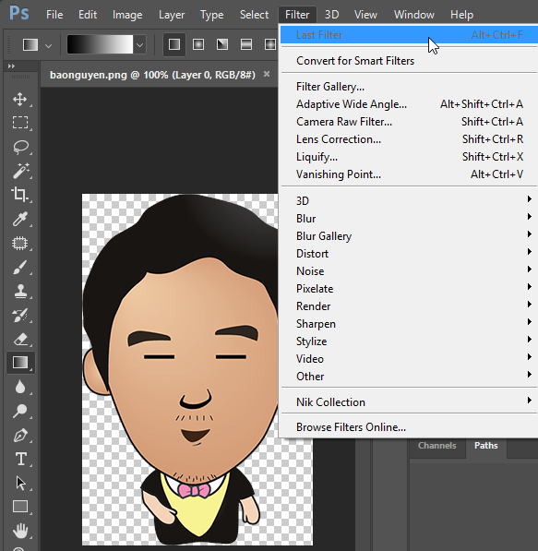Image resolution: width=538 pixels, height=551 pixels.
Task: Click the black-to-white gradient preview swatch
Action: [x=100, y=44]
